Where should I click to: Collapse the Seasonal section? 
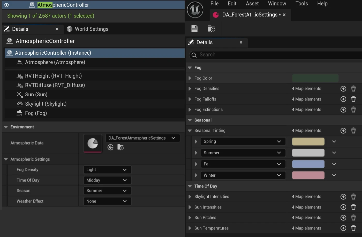pos(190,120)
